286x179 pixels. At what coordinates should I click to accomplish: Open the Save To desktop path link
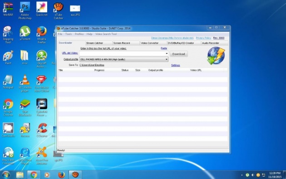click(x=92, y=65)
